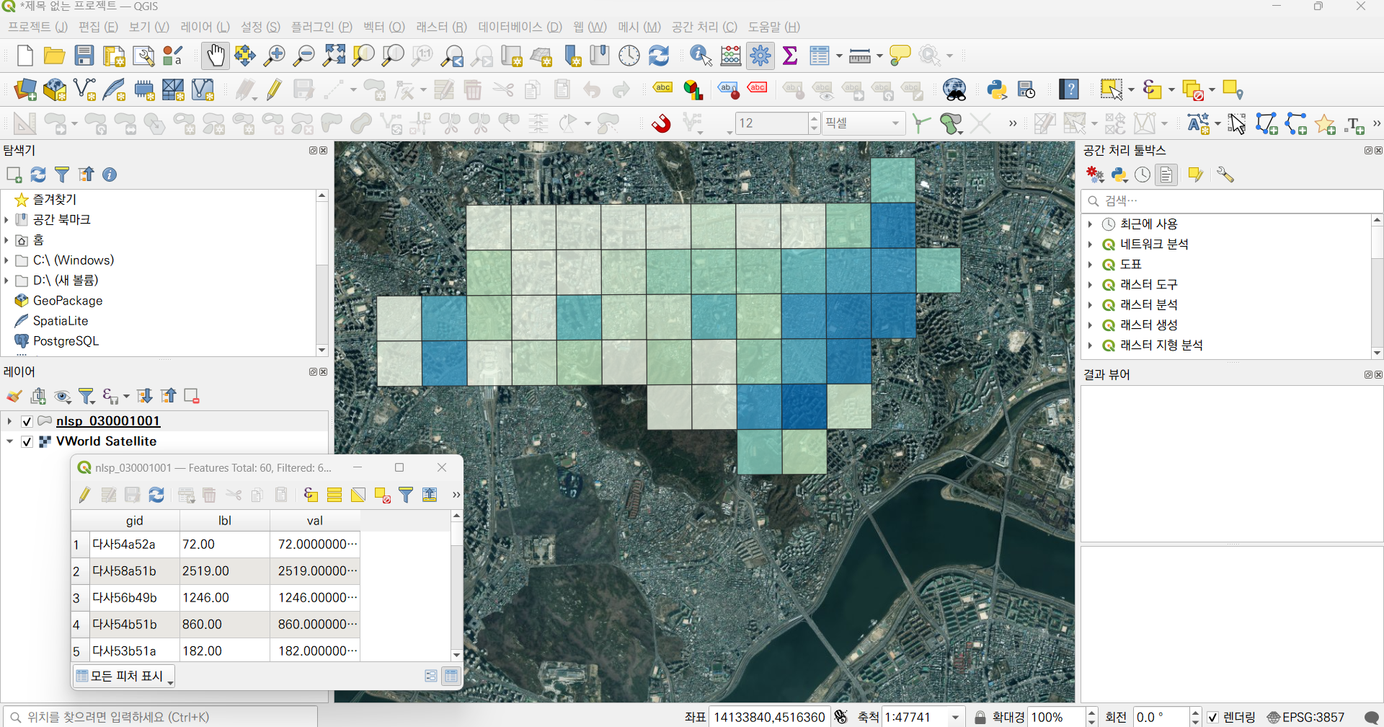Click the toolbox search field
Viewport: 1384px width, 727px height.
click(1231, 201)
